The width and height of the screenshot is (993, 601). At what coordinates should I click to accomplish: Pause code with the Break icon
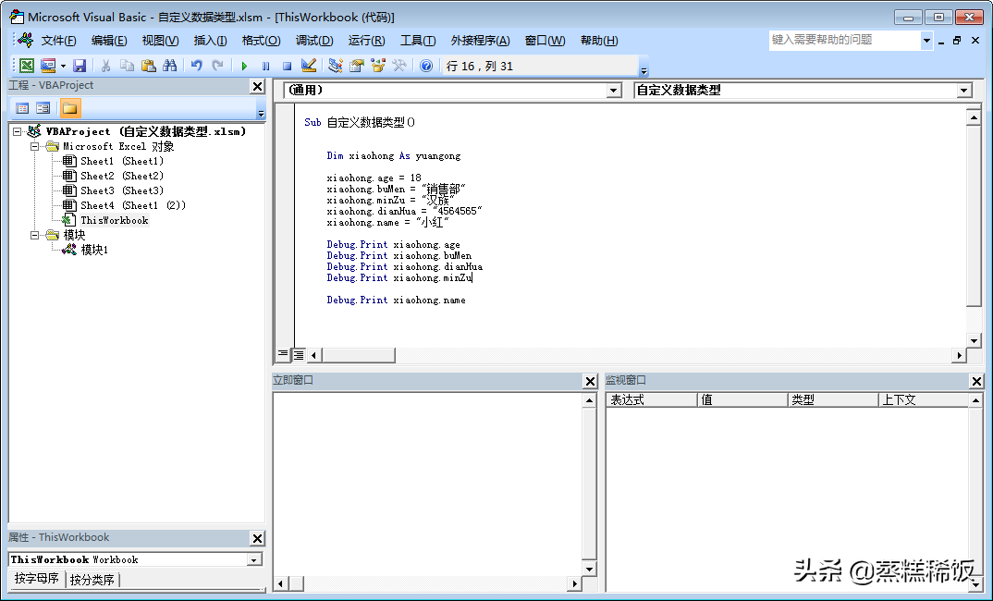[265, 65]
